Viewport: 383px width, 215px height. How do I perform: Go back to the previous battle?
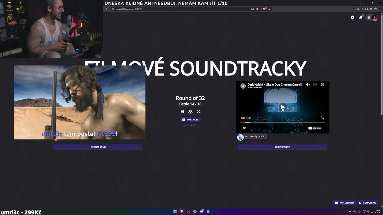point(182,111)
